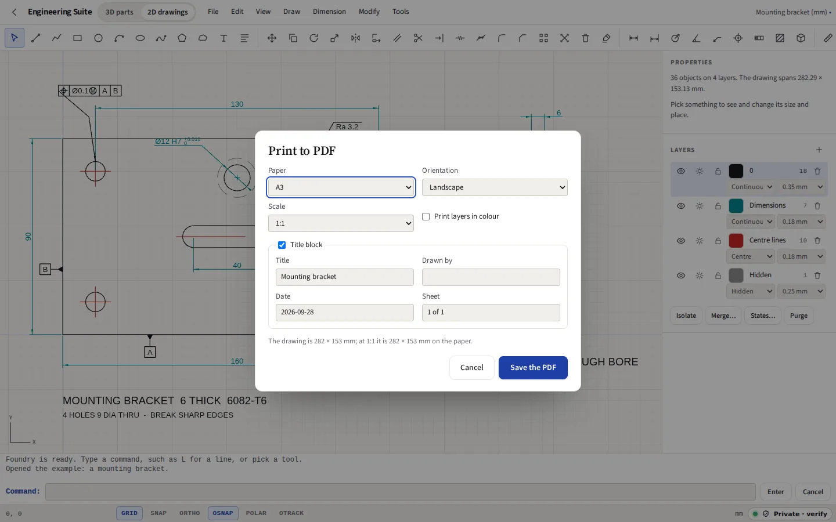This screenshot has width=836, height=522.
Task: Open the Tools menu
Action: (x=401, y=12)
